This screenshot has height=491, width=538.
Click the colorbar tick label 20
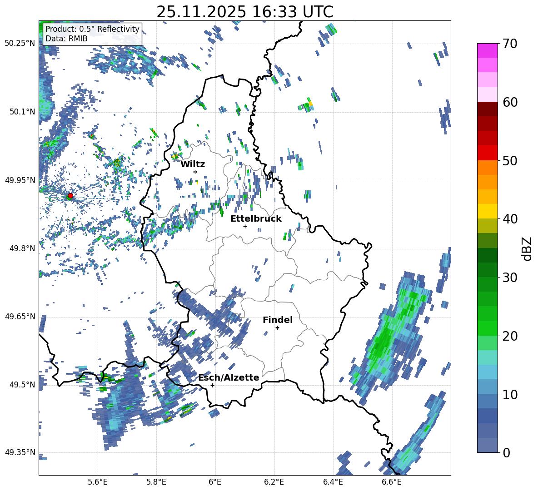pos(510,336)
